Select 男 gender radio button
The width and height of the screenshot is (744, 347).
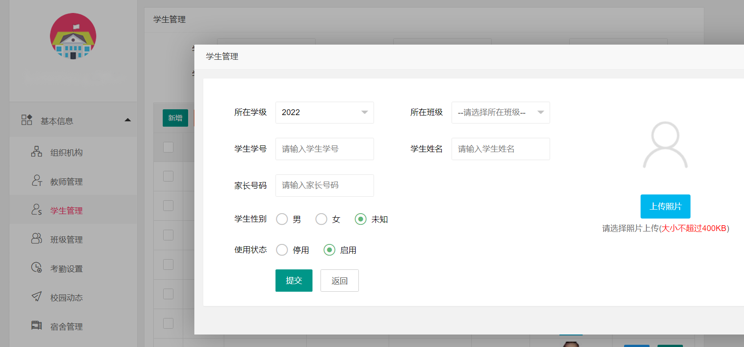point(282,219)
